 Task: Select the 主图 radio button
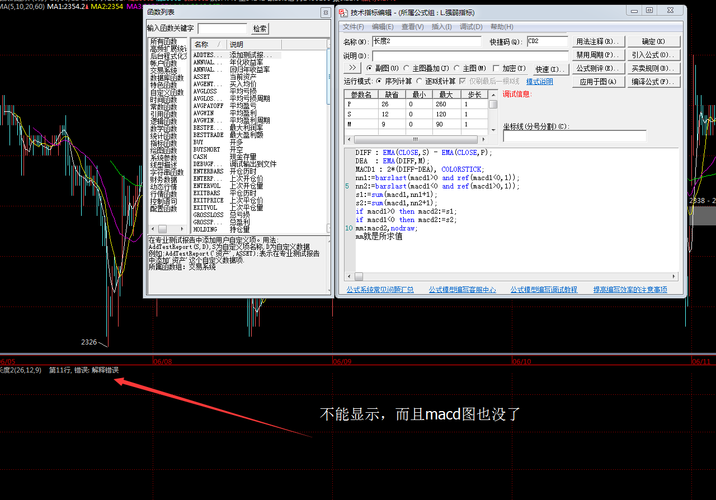tap(457, 68)
